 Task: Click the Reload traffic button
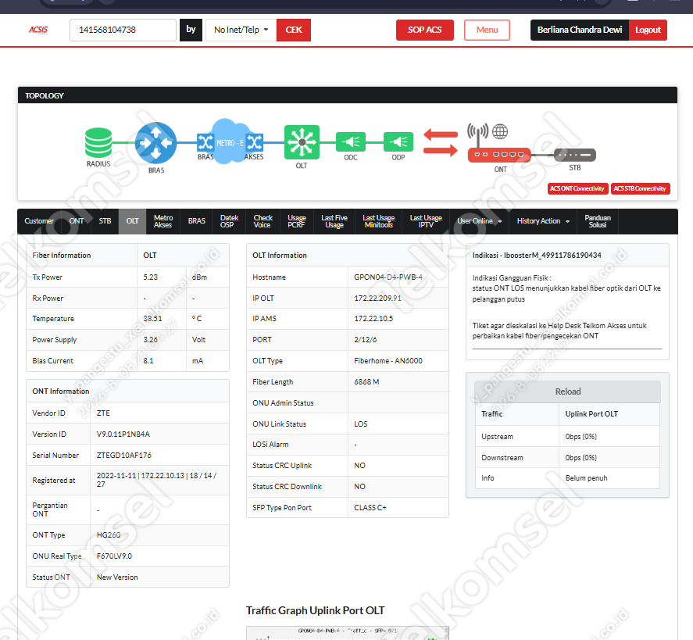pos(567,392)
